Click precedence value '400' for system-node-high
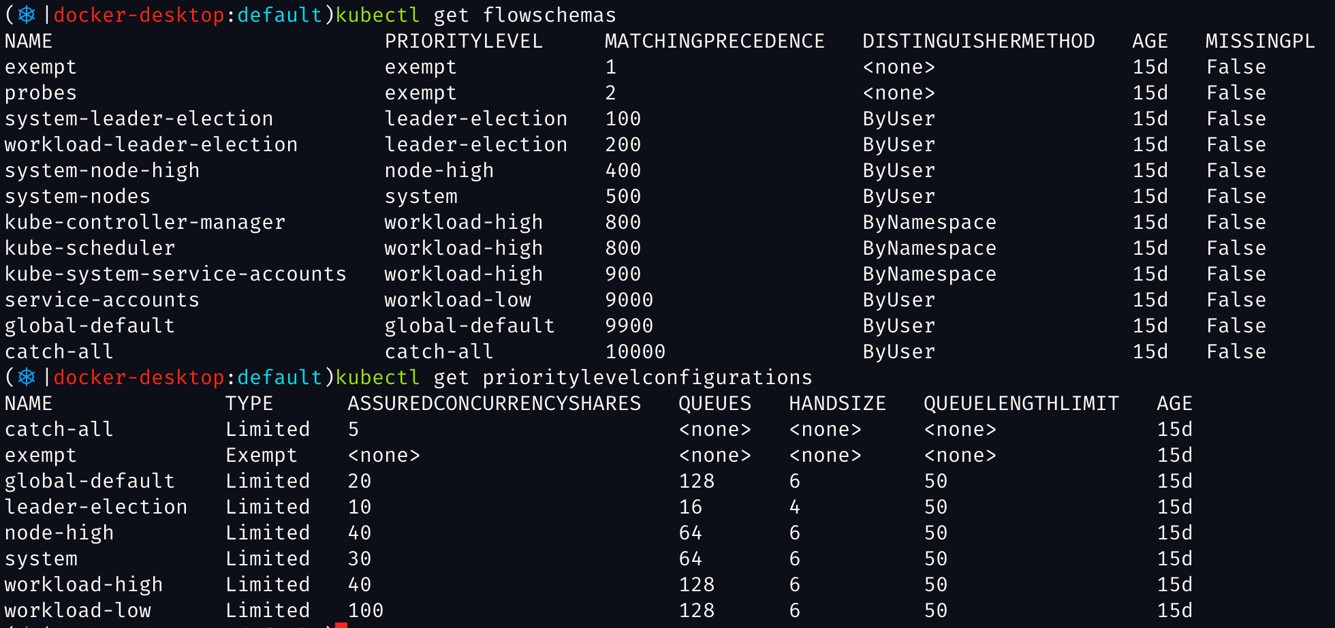Screen dimensions: 1335x628 point(623,170)
